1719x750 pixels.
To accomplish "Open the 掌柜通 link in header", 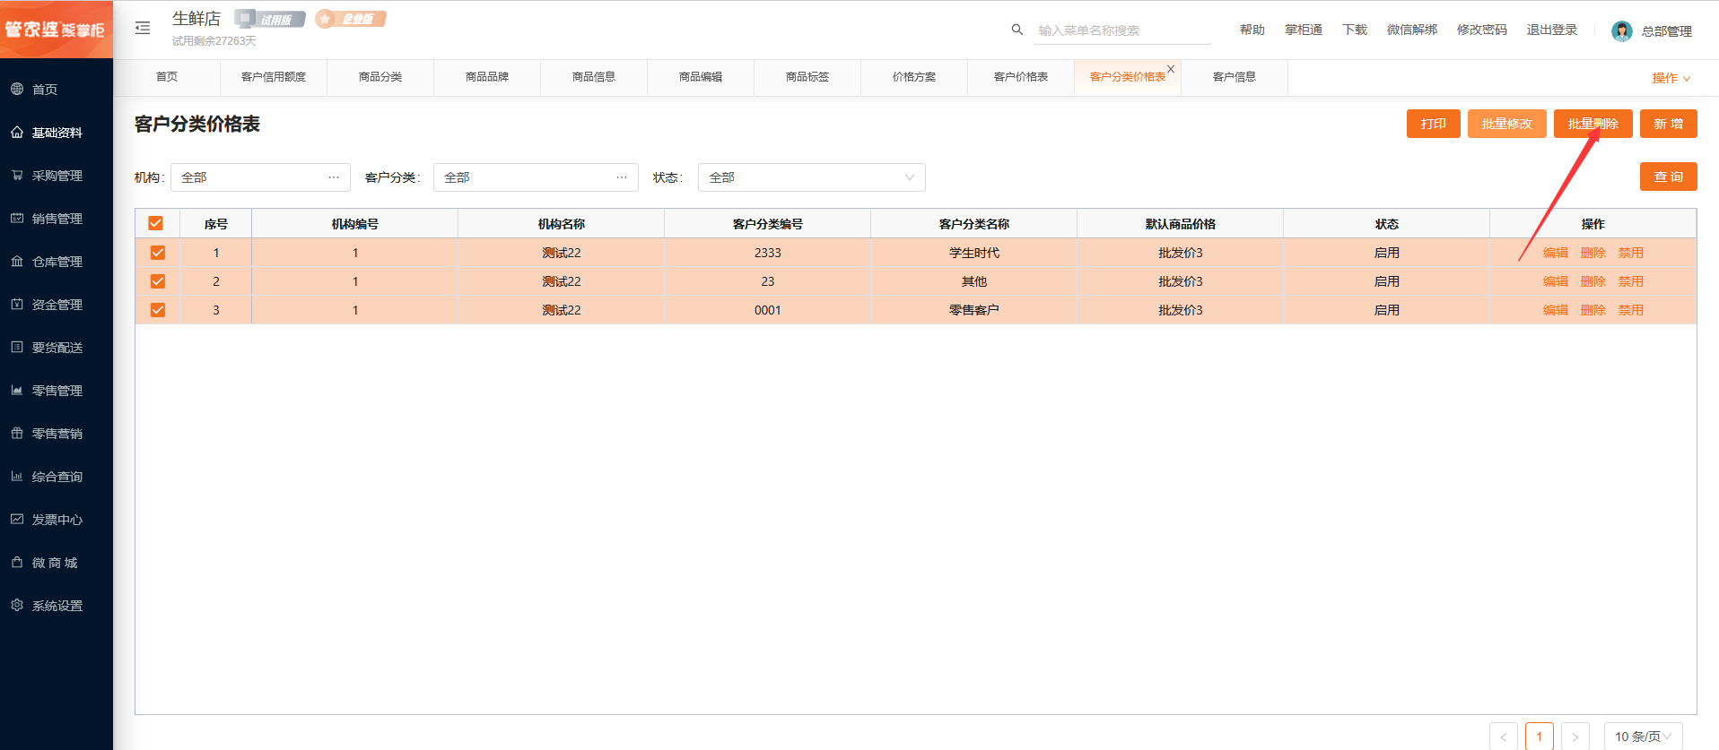I will point(1304,30).
